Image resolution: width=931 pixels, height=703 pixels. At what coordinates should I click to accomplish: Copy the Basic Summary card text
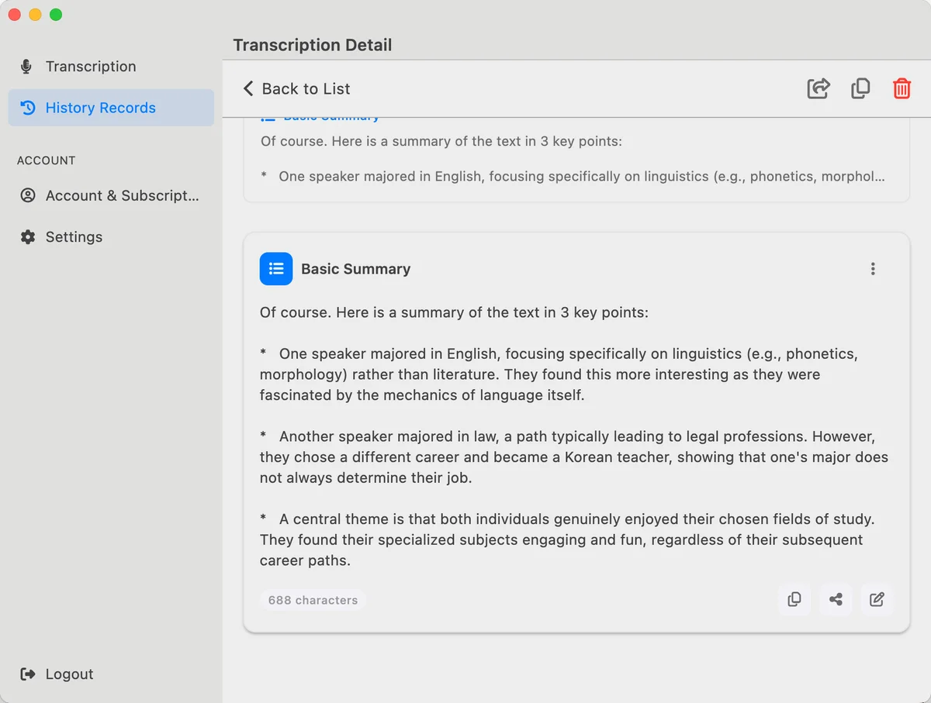[x=794, y=599]
